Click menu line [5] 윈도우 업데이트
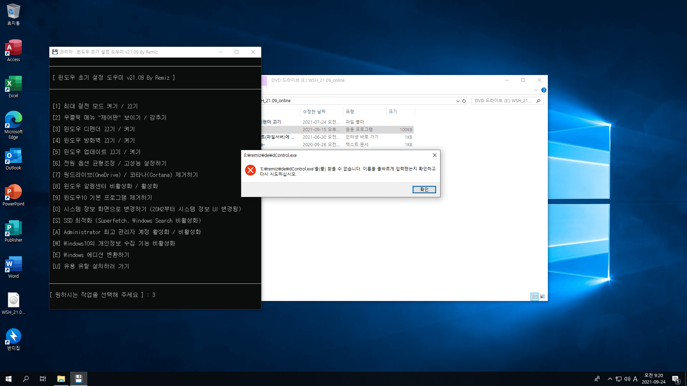Viewport: 687px width, 386px height. (x=97, y=152)
